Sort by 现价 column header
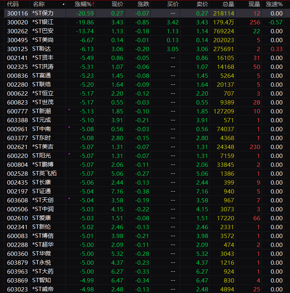290x293 pixels. (x=117, y=4)
